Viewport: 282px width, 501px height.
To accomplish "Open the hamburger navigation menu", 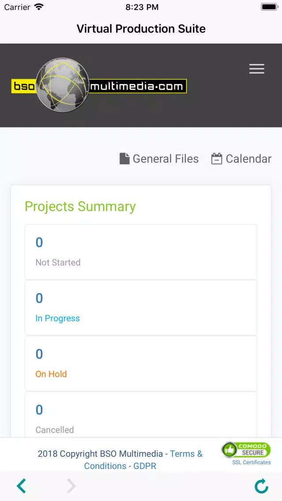I will pyautogui.click(x=257, y=69).
